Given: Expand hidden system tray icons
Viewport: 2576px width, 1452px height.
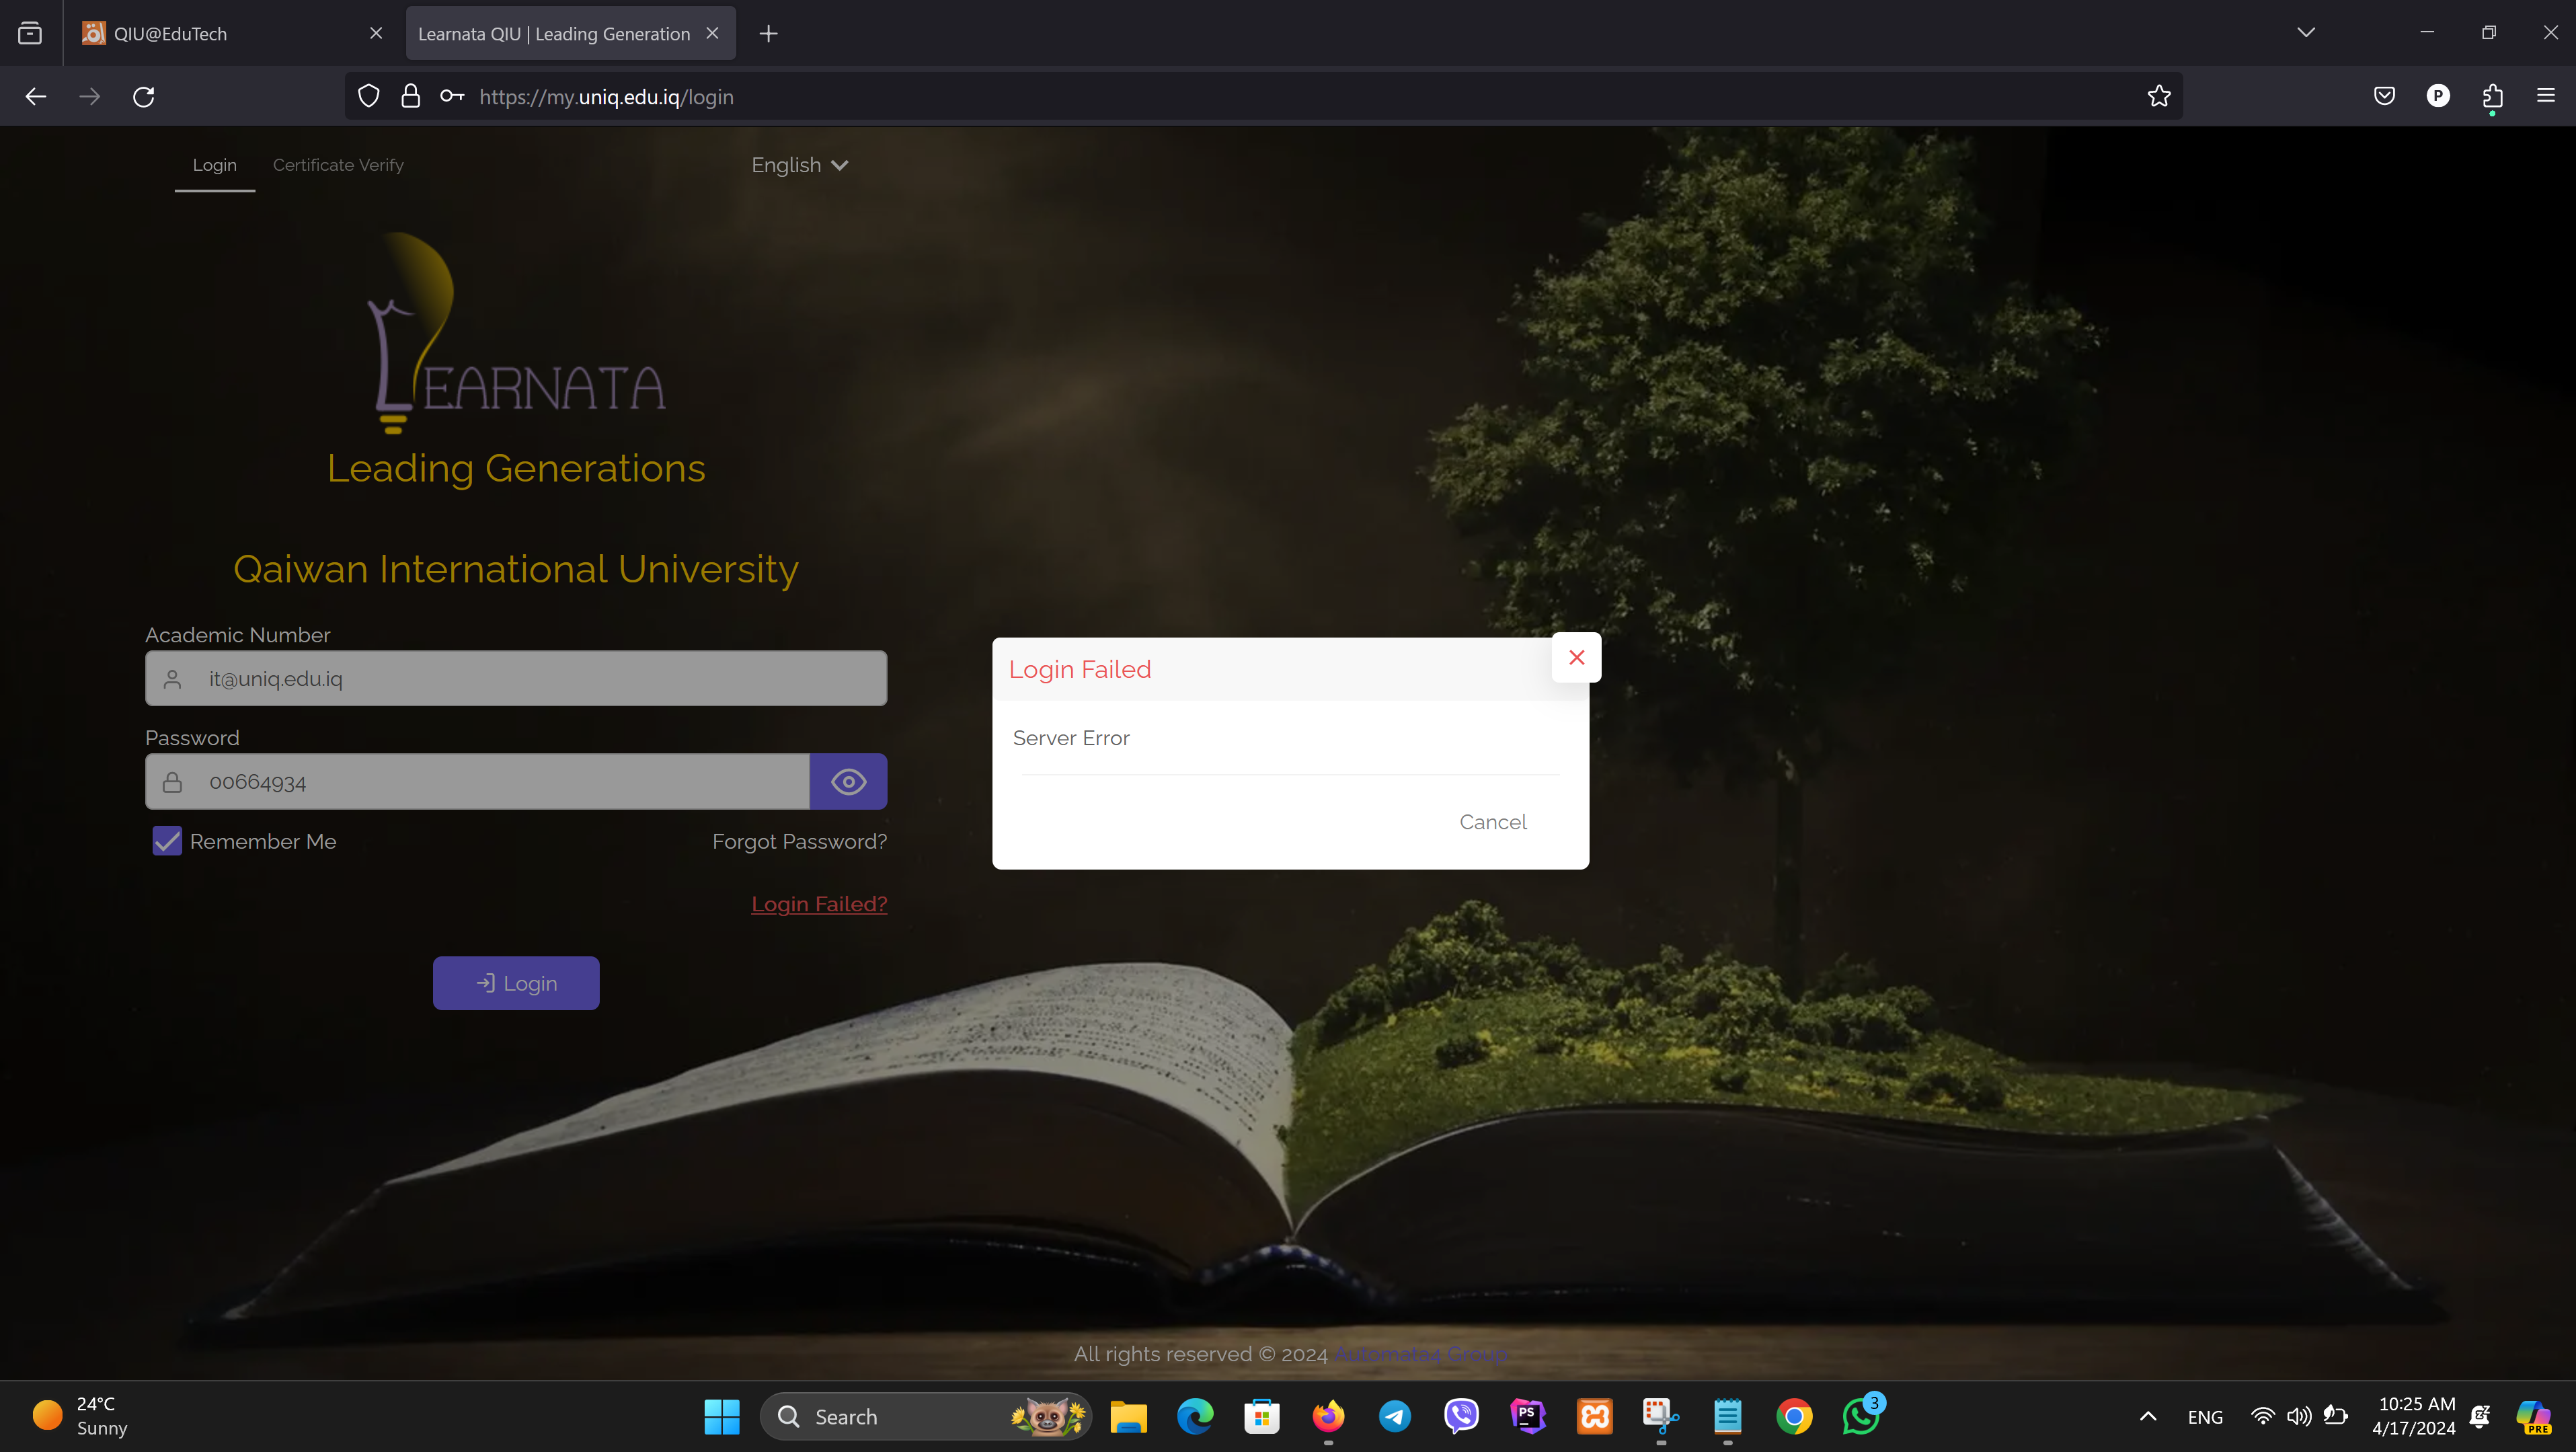Looking at the screenshot, I should coord(2148,1416).
